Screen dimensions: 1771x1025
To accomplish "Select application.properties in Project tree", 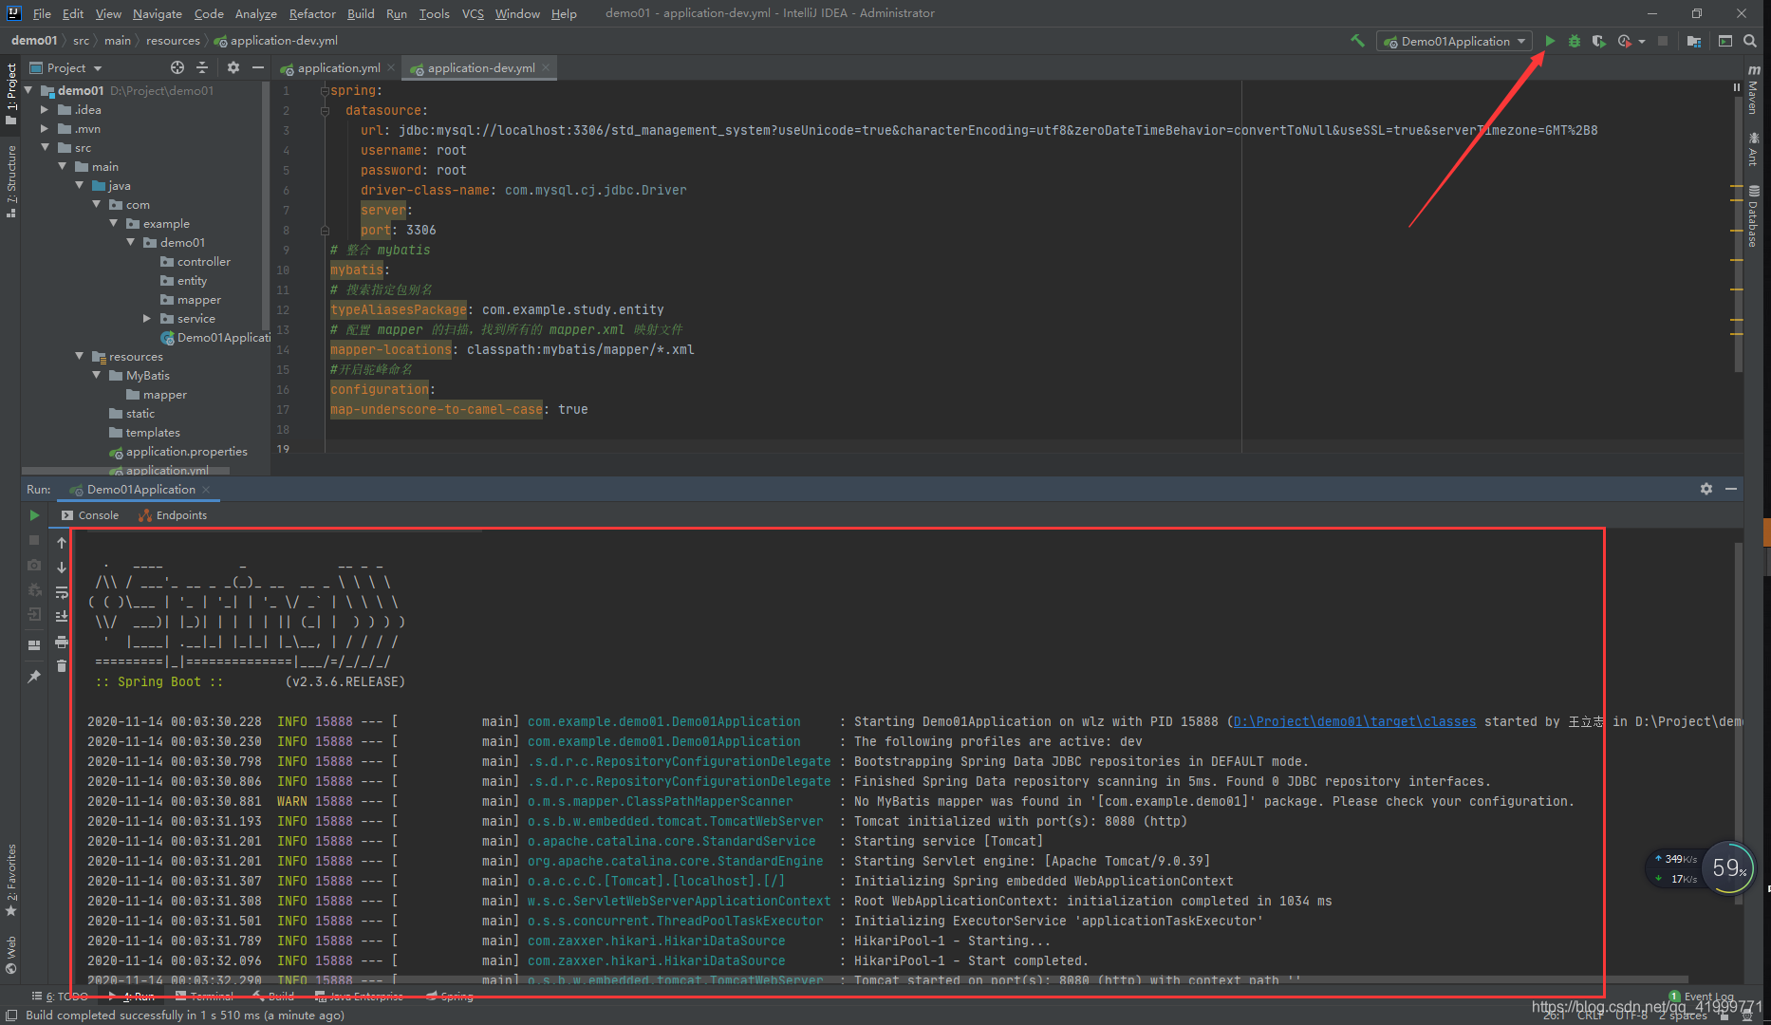I will pos(178,451).
